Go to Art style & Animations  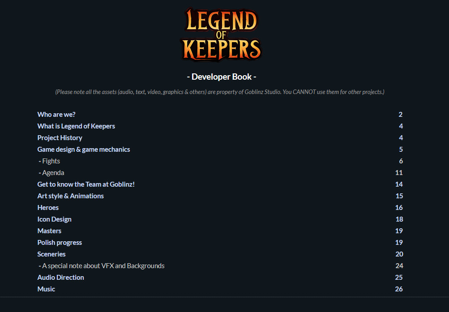[x=70, y=196]
